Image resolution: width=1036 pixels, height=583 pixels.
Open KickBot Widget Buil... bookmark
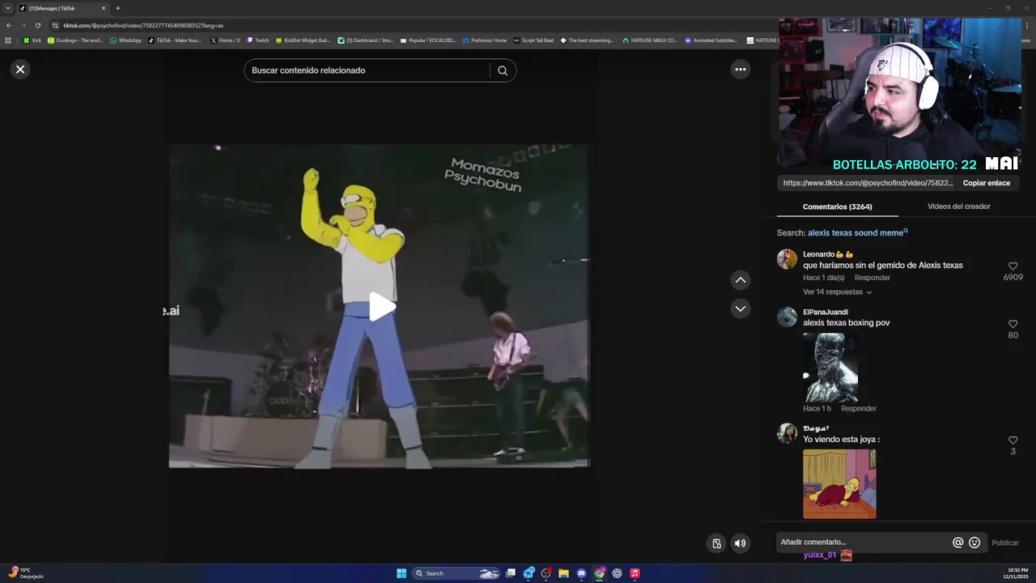tap(303, 40)
